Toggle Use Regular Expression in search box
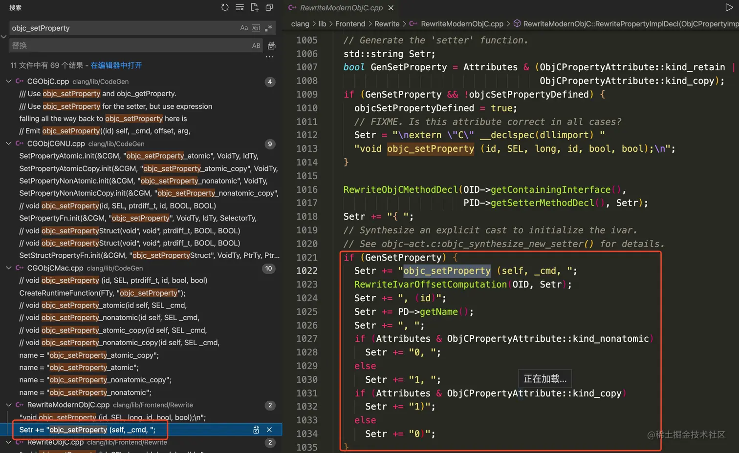 (x=268, y=28)
